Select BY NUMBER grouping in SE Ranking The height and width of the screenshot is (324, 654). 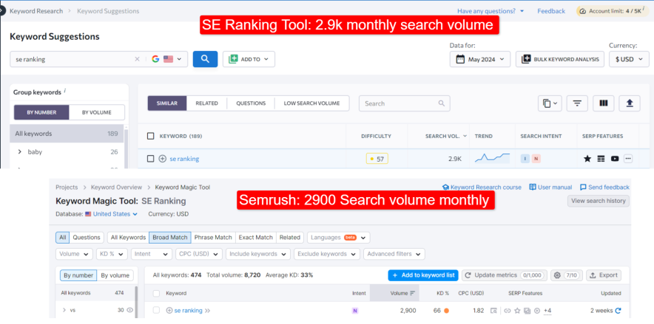click(41, 112)
